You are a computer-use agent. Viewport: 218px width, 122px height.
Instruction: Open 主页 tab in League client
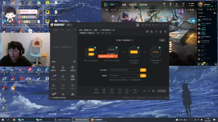coord(124,5)
